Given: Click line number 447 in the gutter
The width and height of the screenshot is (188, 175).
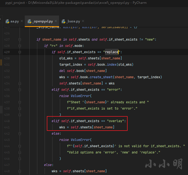Looking at the screenshot, I should click(7, 165).
